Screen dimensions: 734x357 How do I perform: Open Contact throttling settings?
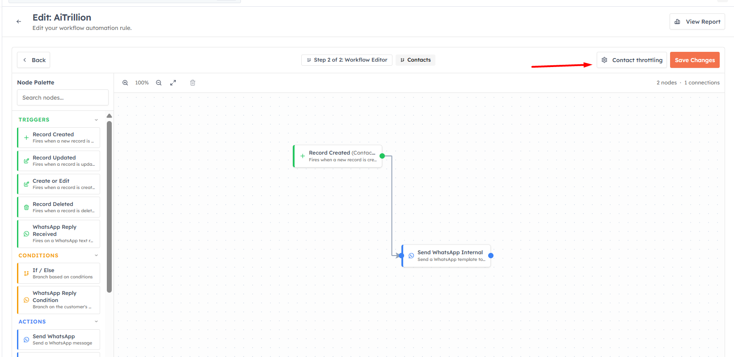click(x=632, y=60)
